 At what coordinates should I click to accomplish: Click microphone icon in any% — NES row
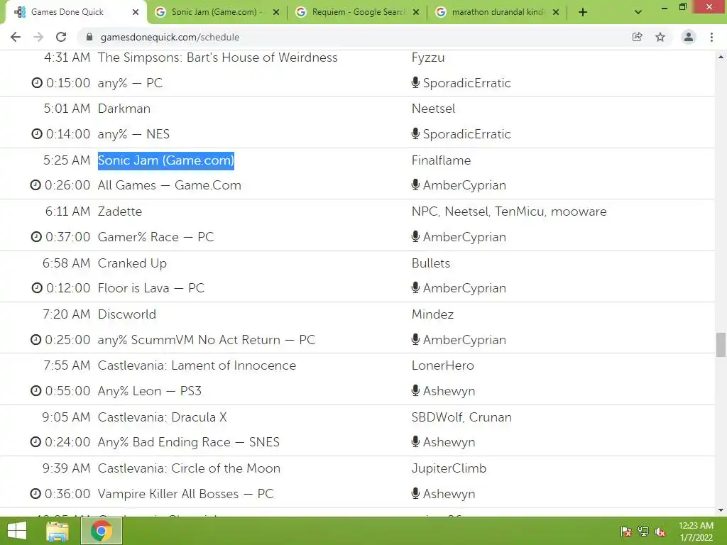click(415, 133)
